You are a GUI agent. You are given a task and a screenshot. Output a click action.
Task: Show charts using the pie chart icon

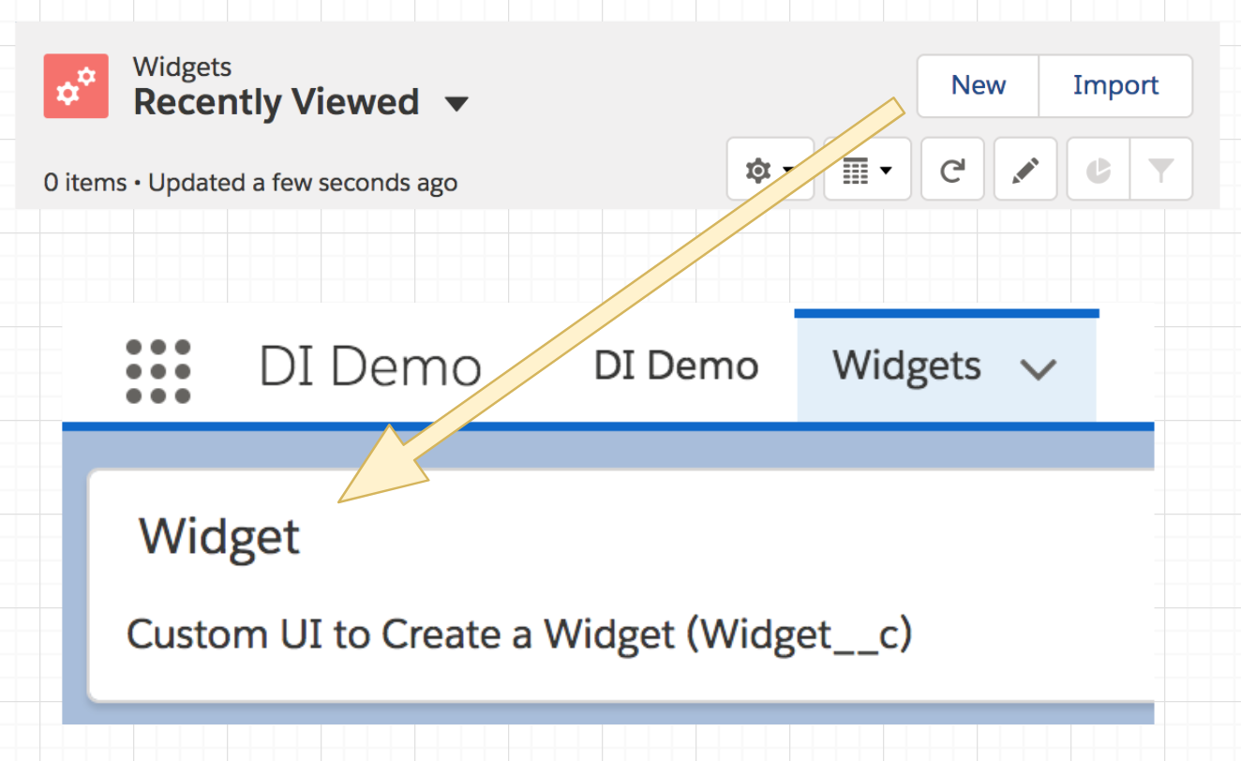pos(1099,170)
